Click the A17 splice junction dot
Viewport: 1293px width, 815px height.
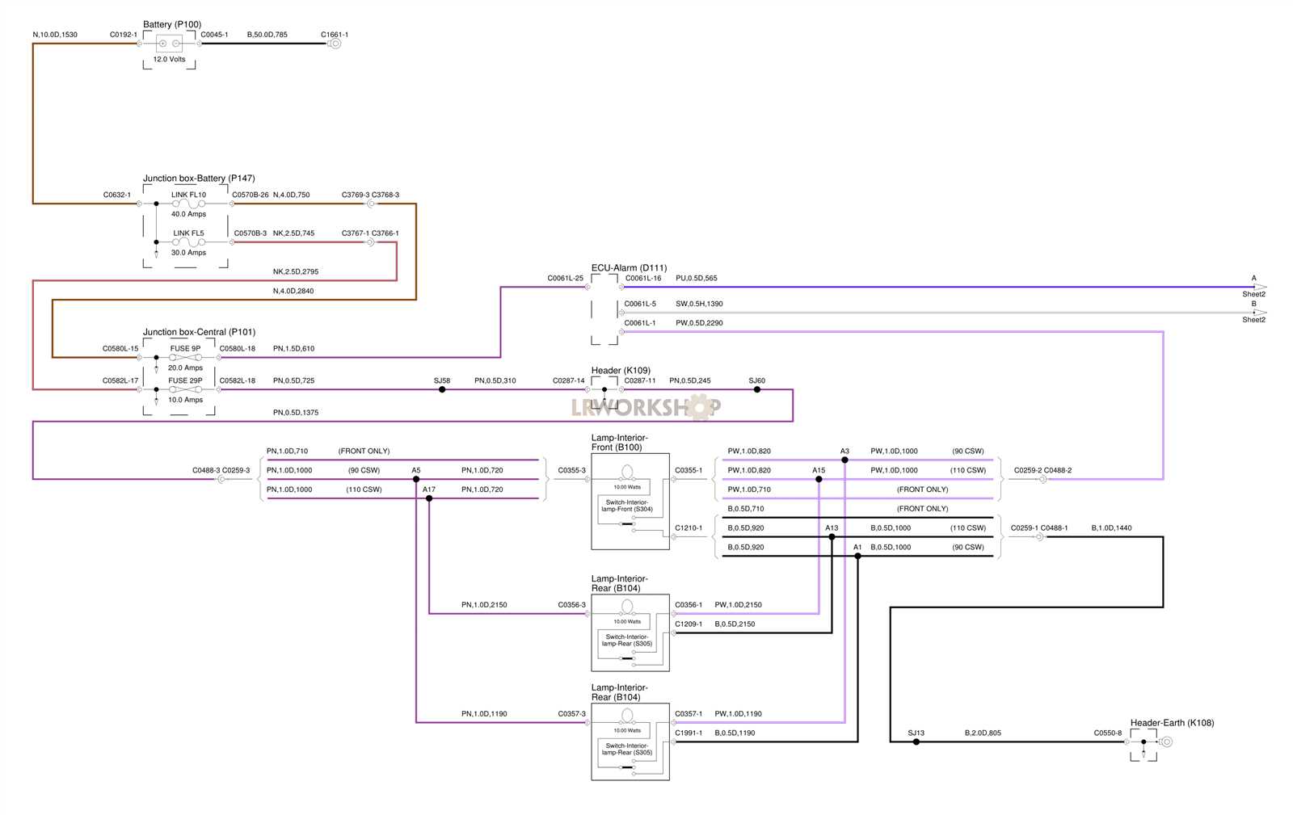(429, 498)
